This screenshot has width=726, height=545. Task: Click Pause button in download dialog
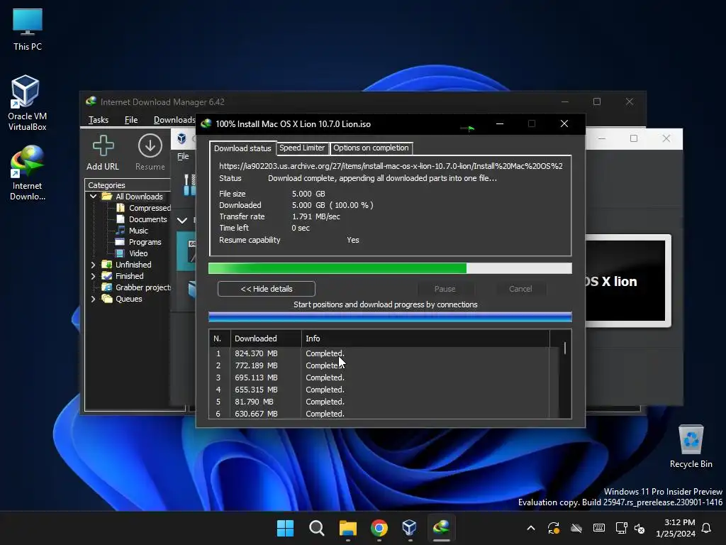point(445,289)
